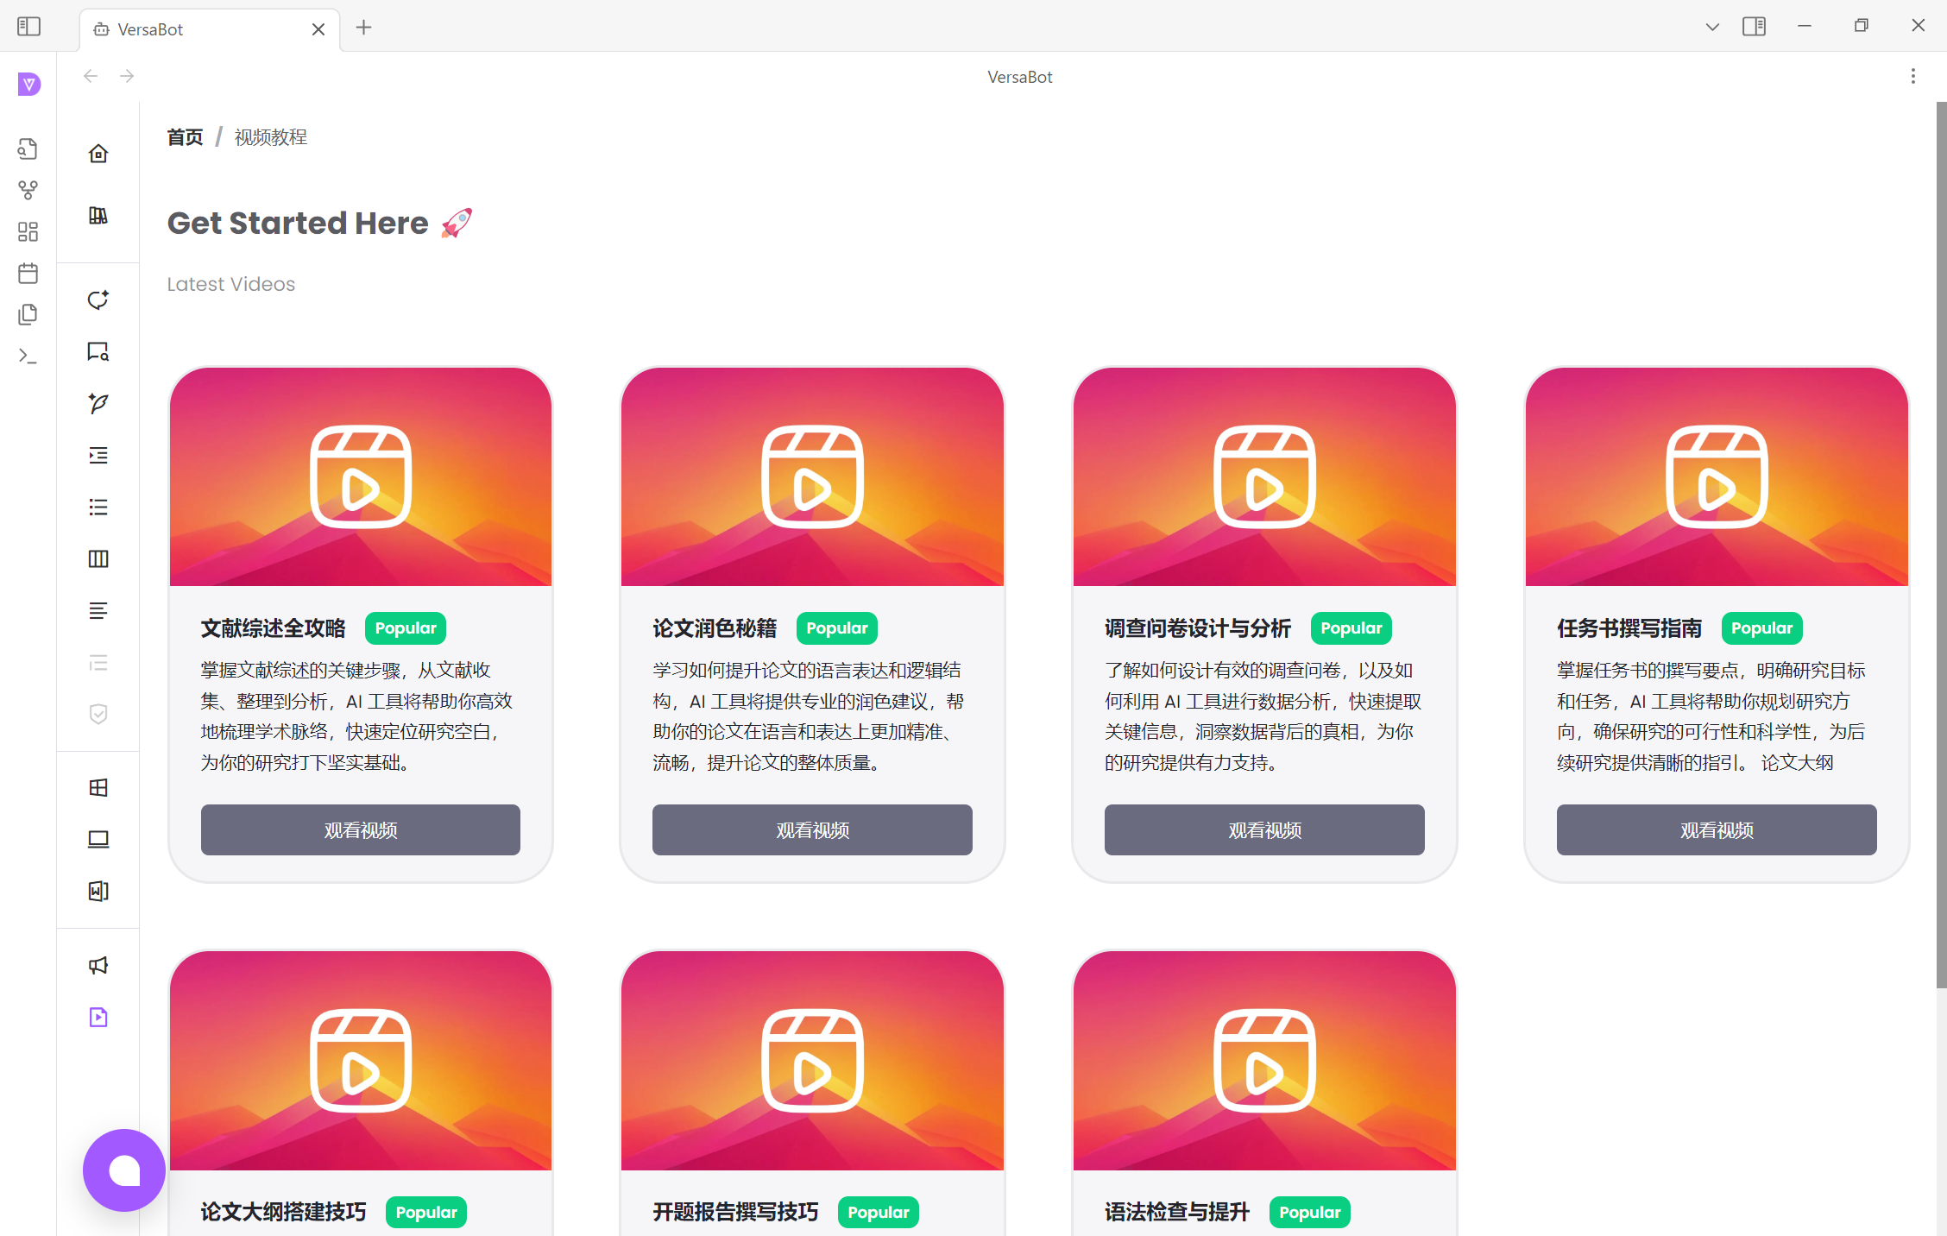The width and height of the screenshot is (1947, 1236).
Task: Toggle the left sidebar panel
Action: coord(29,27)
